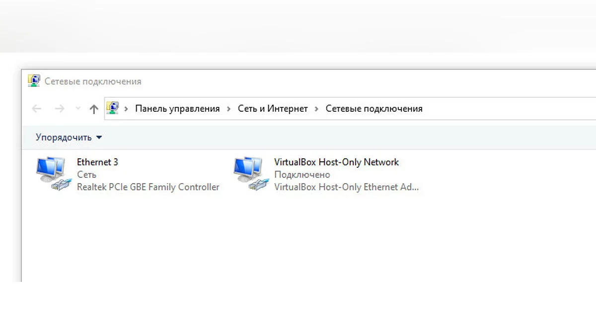Open the recent locations dropdown chevron
Viewport: 596px width, 335px height.
(77, 109)
